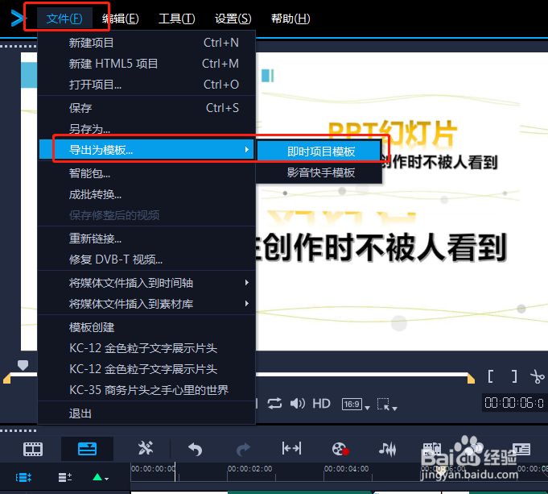Screen dimensions: 548x494
Task: Open the Sound Mixer icon
Action: coord(388,449)
